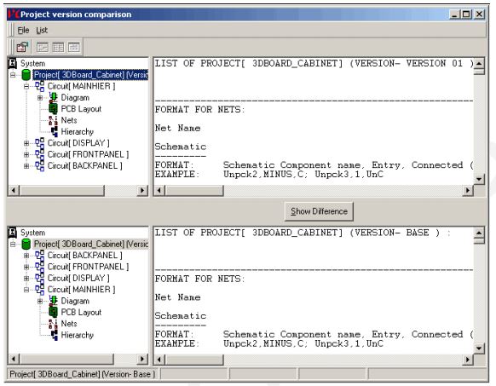Click Circuit[FRONTPANEL] icon in upper tree
496x386 pixels.
pyautogui.click(x=39, y=154)
